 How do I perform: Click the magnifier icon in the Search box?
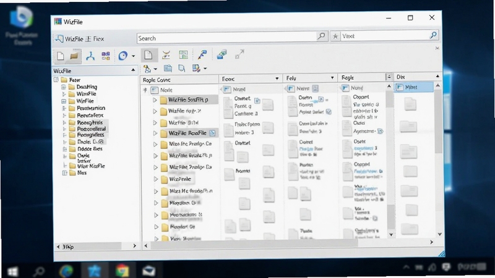321,36
